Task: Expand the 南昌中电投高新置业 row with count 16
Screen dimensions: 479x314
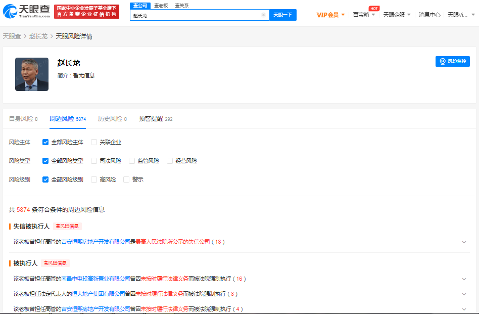Action: (x=464, y=279)
